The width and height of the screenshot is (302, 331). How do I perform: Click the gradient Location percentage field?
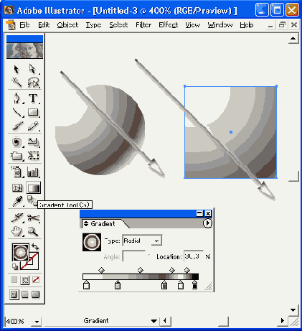point(194,256)
